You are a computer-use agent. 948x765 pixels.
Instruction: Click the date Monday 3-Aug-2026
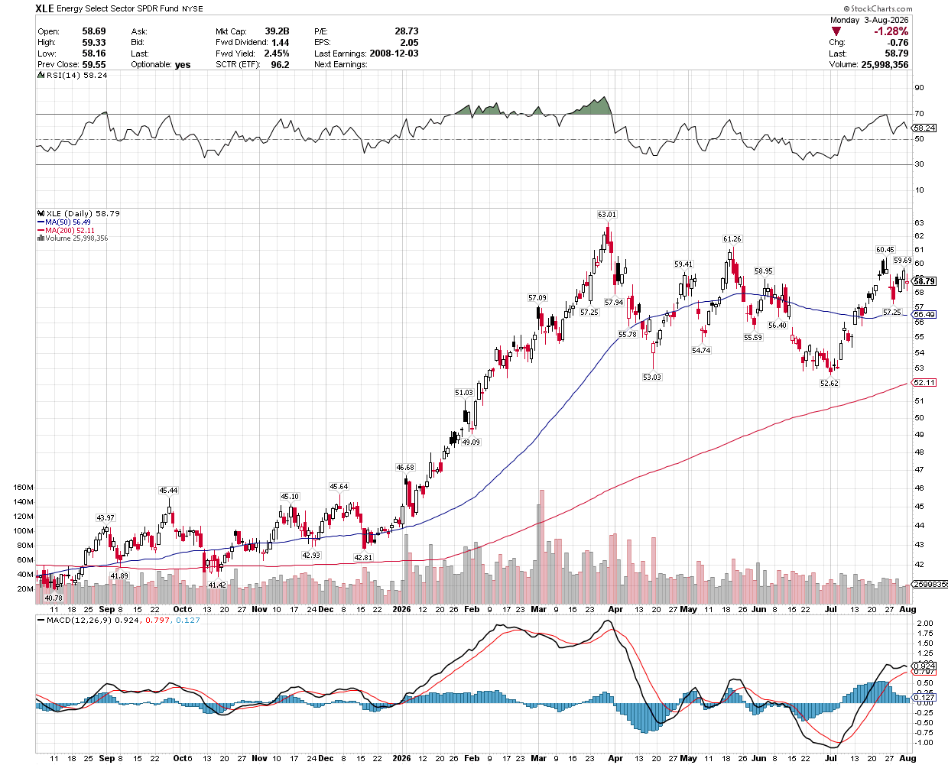868,20
